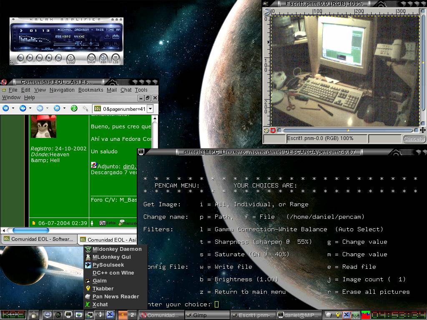Switch to the second Comunidad EOL tab
This screenshot has height=320, width=427.
(x=108, y=240)
